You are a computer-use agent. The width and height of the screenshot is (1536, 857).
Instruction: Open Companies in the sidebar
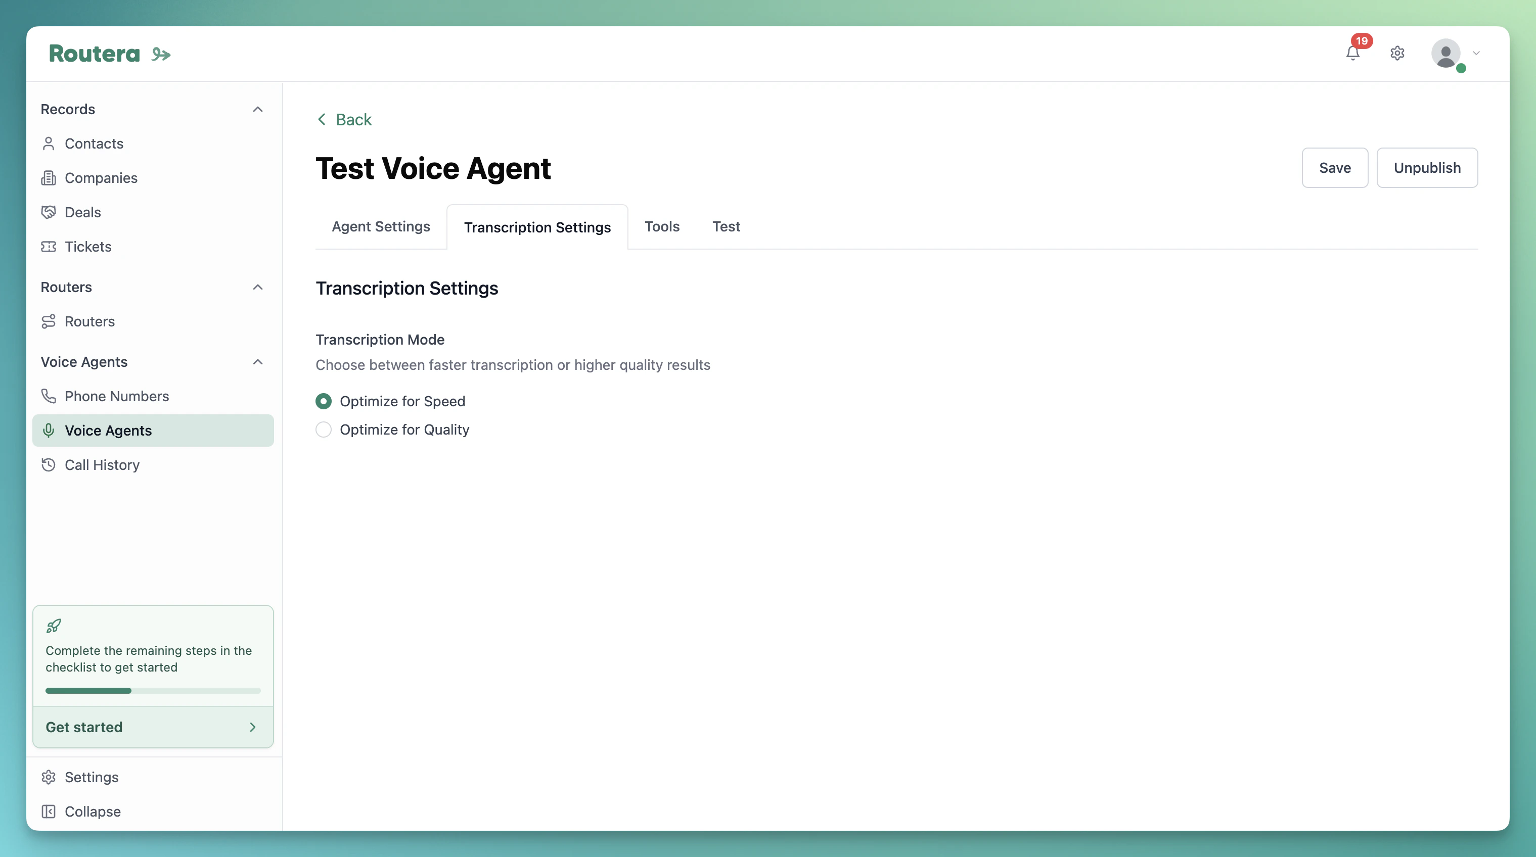[153, 178]
